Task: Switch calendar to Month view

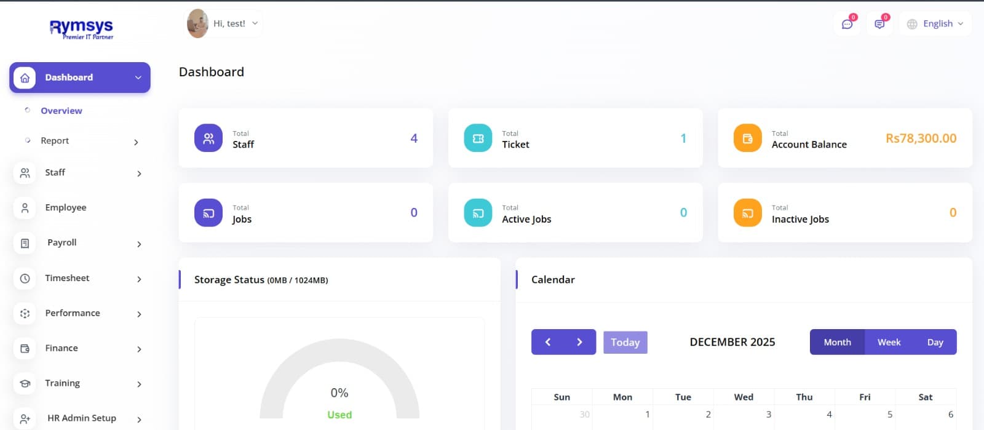Action: click(x=837, y=342)
